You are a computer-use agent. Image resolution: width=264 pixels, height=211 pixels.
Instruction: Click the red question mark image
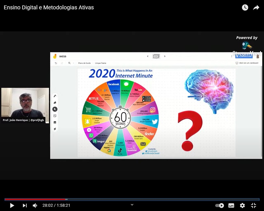point(190,131)
